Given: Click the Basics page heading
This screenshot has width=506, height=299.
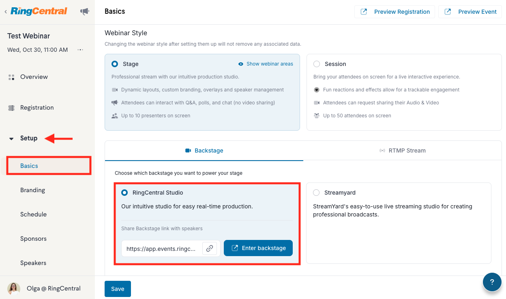Looking at the screenshot, I should pyautogui.click(x=115, y=11).
